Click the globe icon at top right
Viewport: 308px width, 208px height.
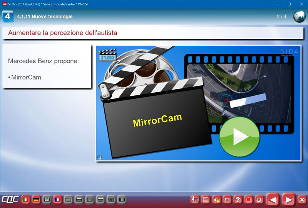click(x=299, y=17)
